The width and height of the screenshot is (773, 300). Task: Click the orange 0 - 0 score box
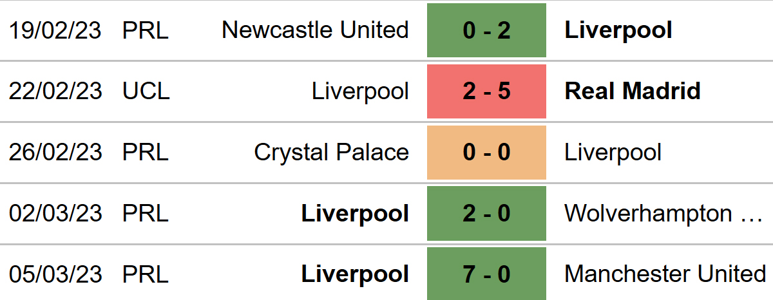(486, 153)
